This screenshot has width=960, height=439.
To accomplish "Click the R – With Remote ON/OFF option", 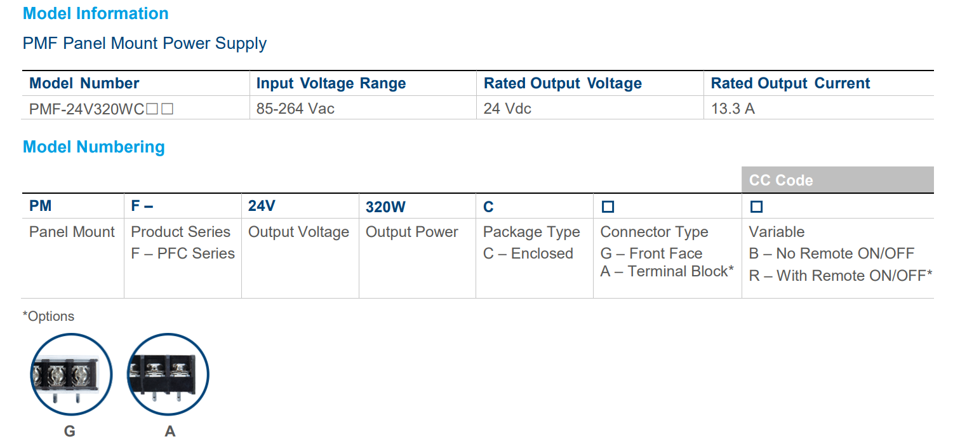I will (x=840, y=276).
